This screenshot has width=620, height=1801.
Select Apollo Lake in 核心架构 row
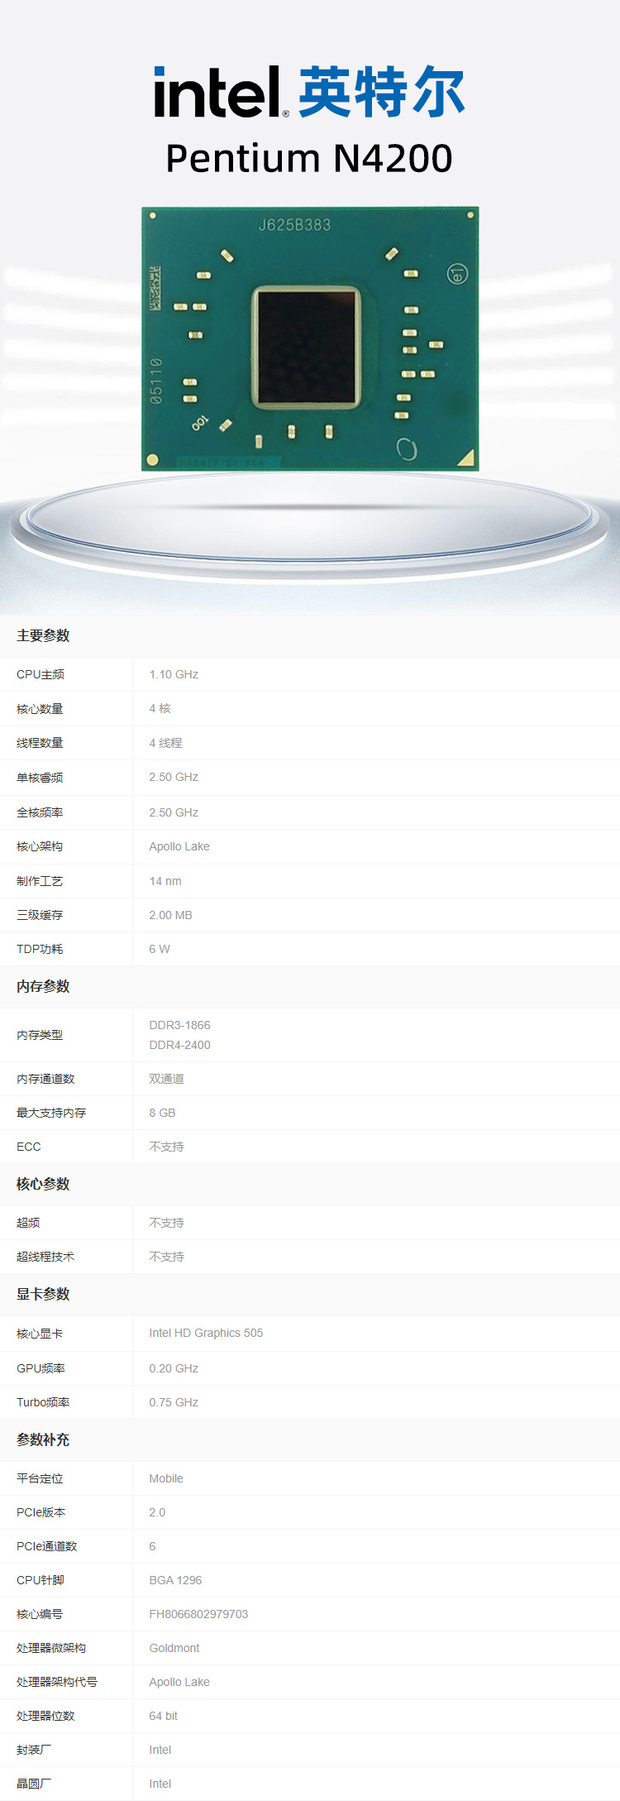179,846
